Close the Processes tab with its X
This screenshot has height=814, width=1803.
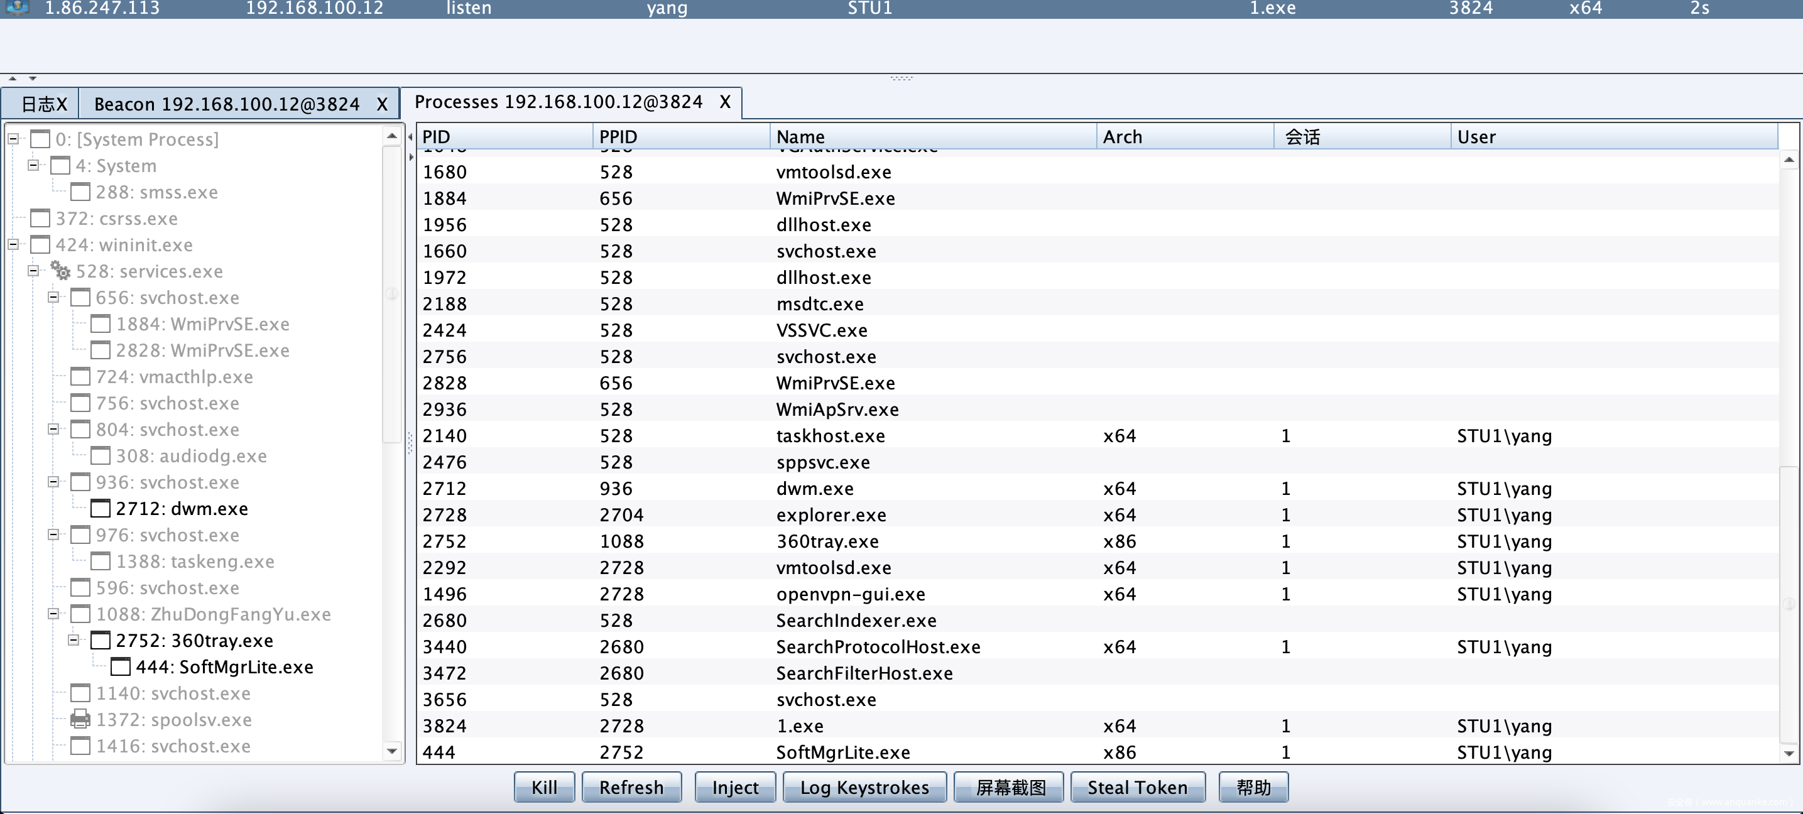(725, 102)
